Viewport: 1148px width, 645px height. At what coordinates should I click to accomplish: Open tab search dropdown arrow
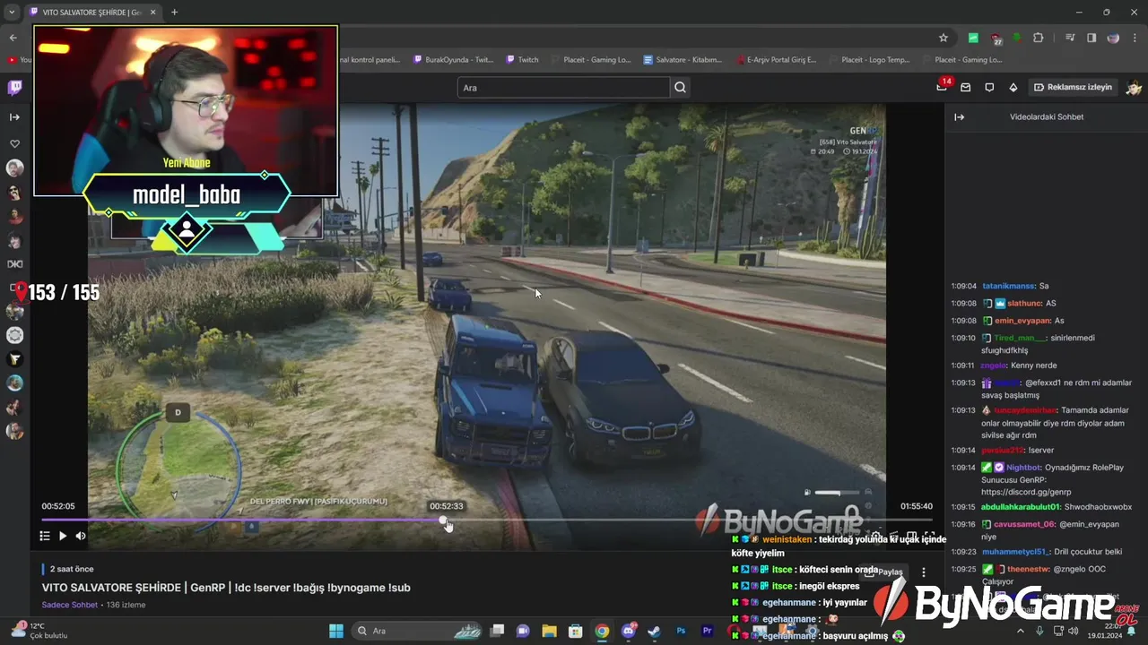[x=12, y=13]
